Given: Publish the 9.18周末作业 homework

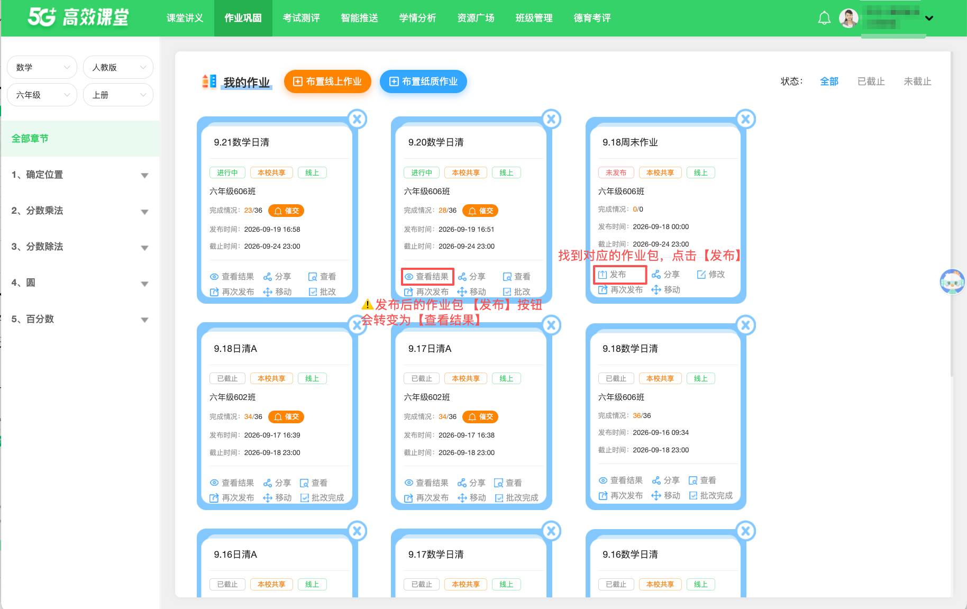Looking at the screenshot, I should tap(613, 274).
